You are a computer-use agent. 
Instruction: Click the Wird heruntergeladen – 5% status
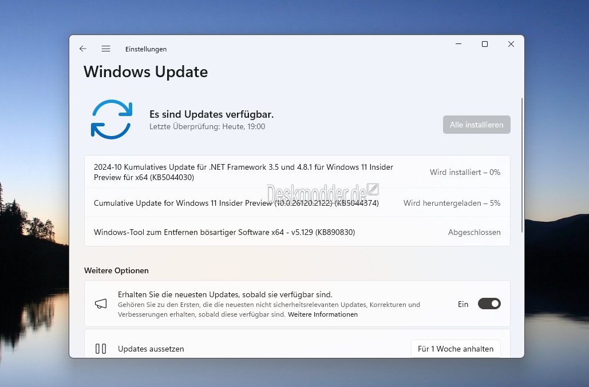point(452,203)
